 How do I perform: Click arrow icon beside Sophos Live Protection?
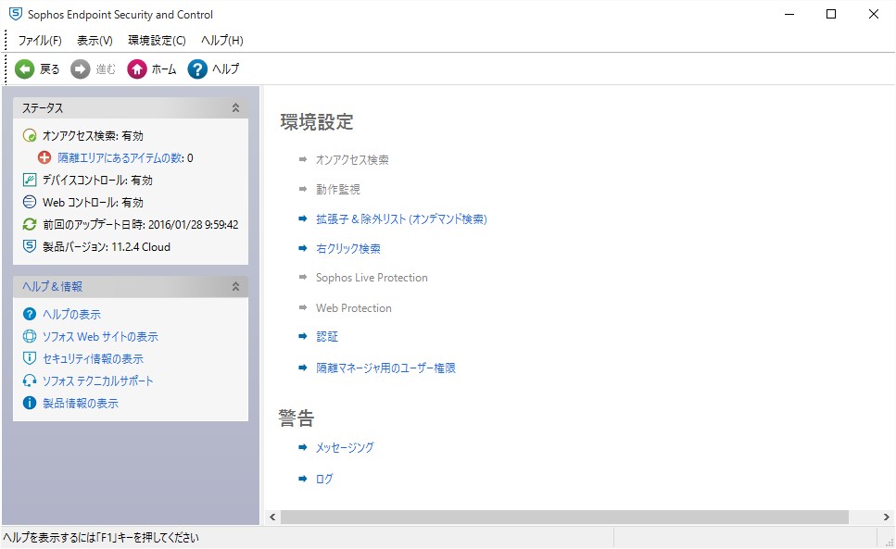[x=303, y=277]
